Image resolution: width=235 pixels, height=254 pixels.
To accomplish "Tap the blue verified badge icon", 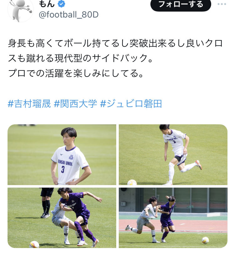I will (x=61, y=4).
